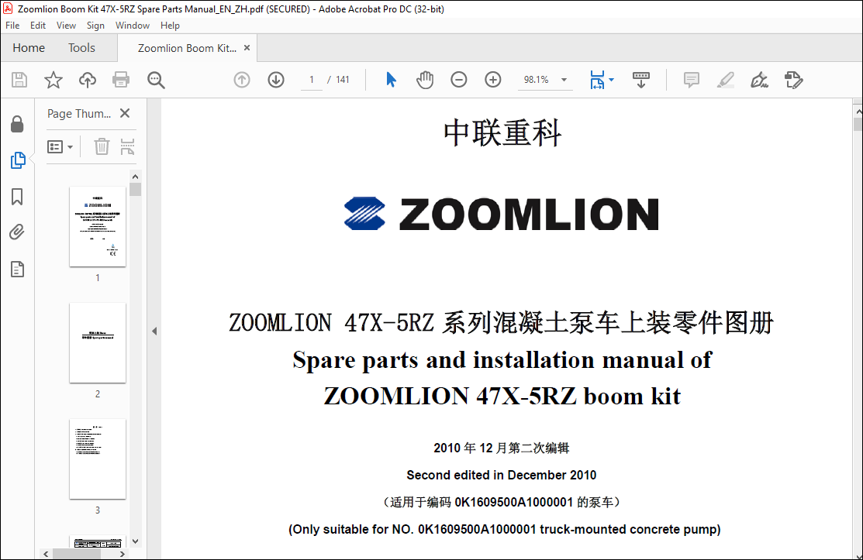
Task: Select page 3 thumbnail
Action: 98,459
